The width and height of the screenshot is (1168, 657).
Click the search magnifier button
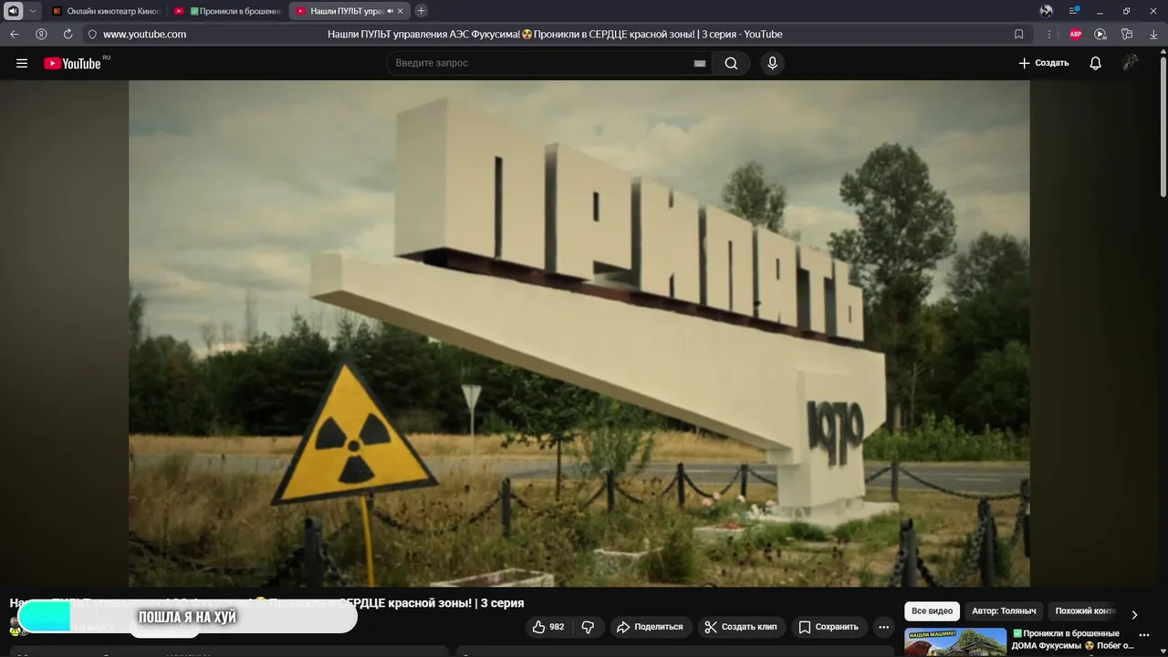(731, 63)
